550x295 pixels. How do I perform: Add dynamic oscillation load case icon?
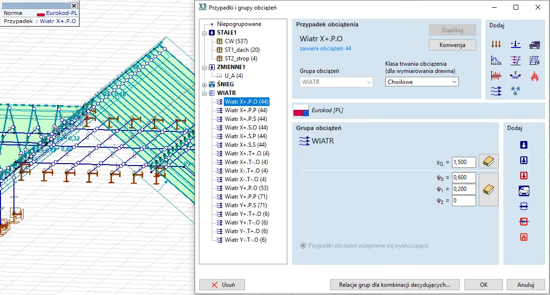click(x=496, y=75)
